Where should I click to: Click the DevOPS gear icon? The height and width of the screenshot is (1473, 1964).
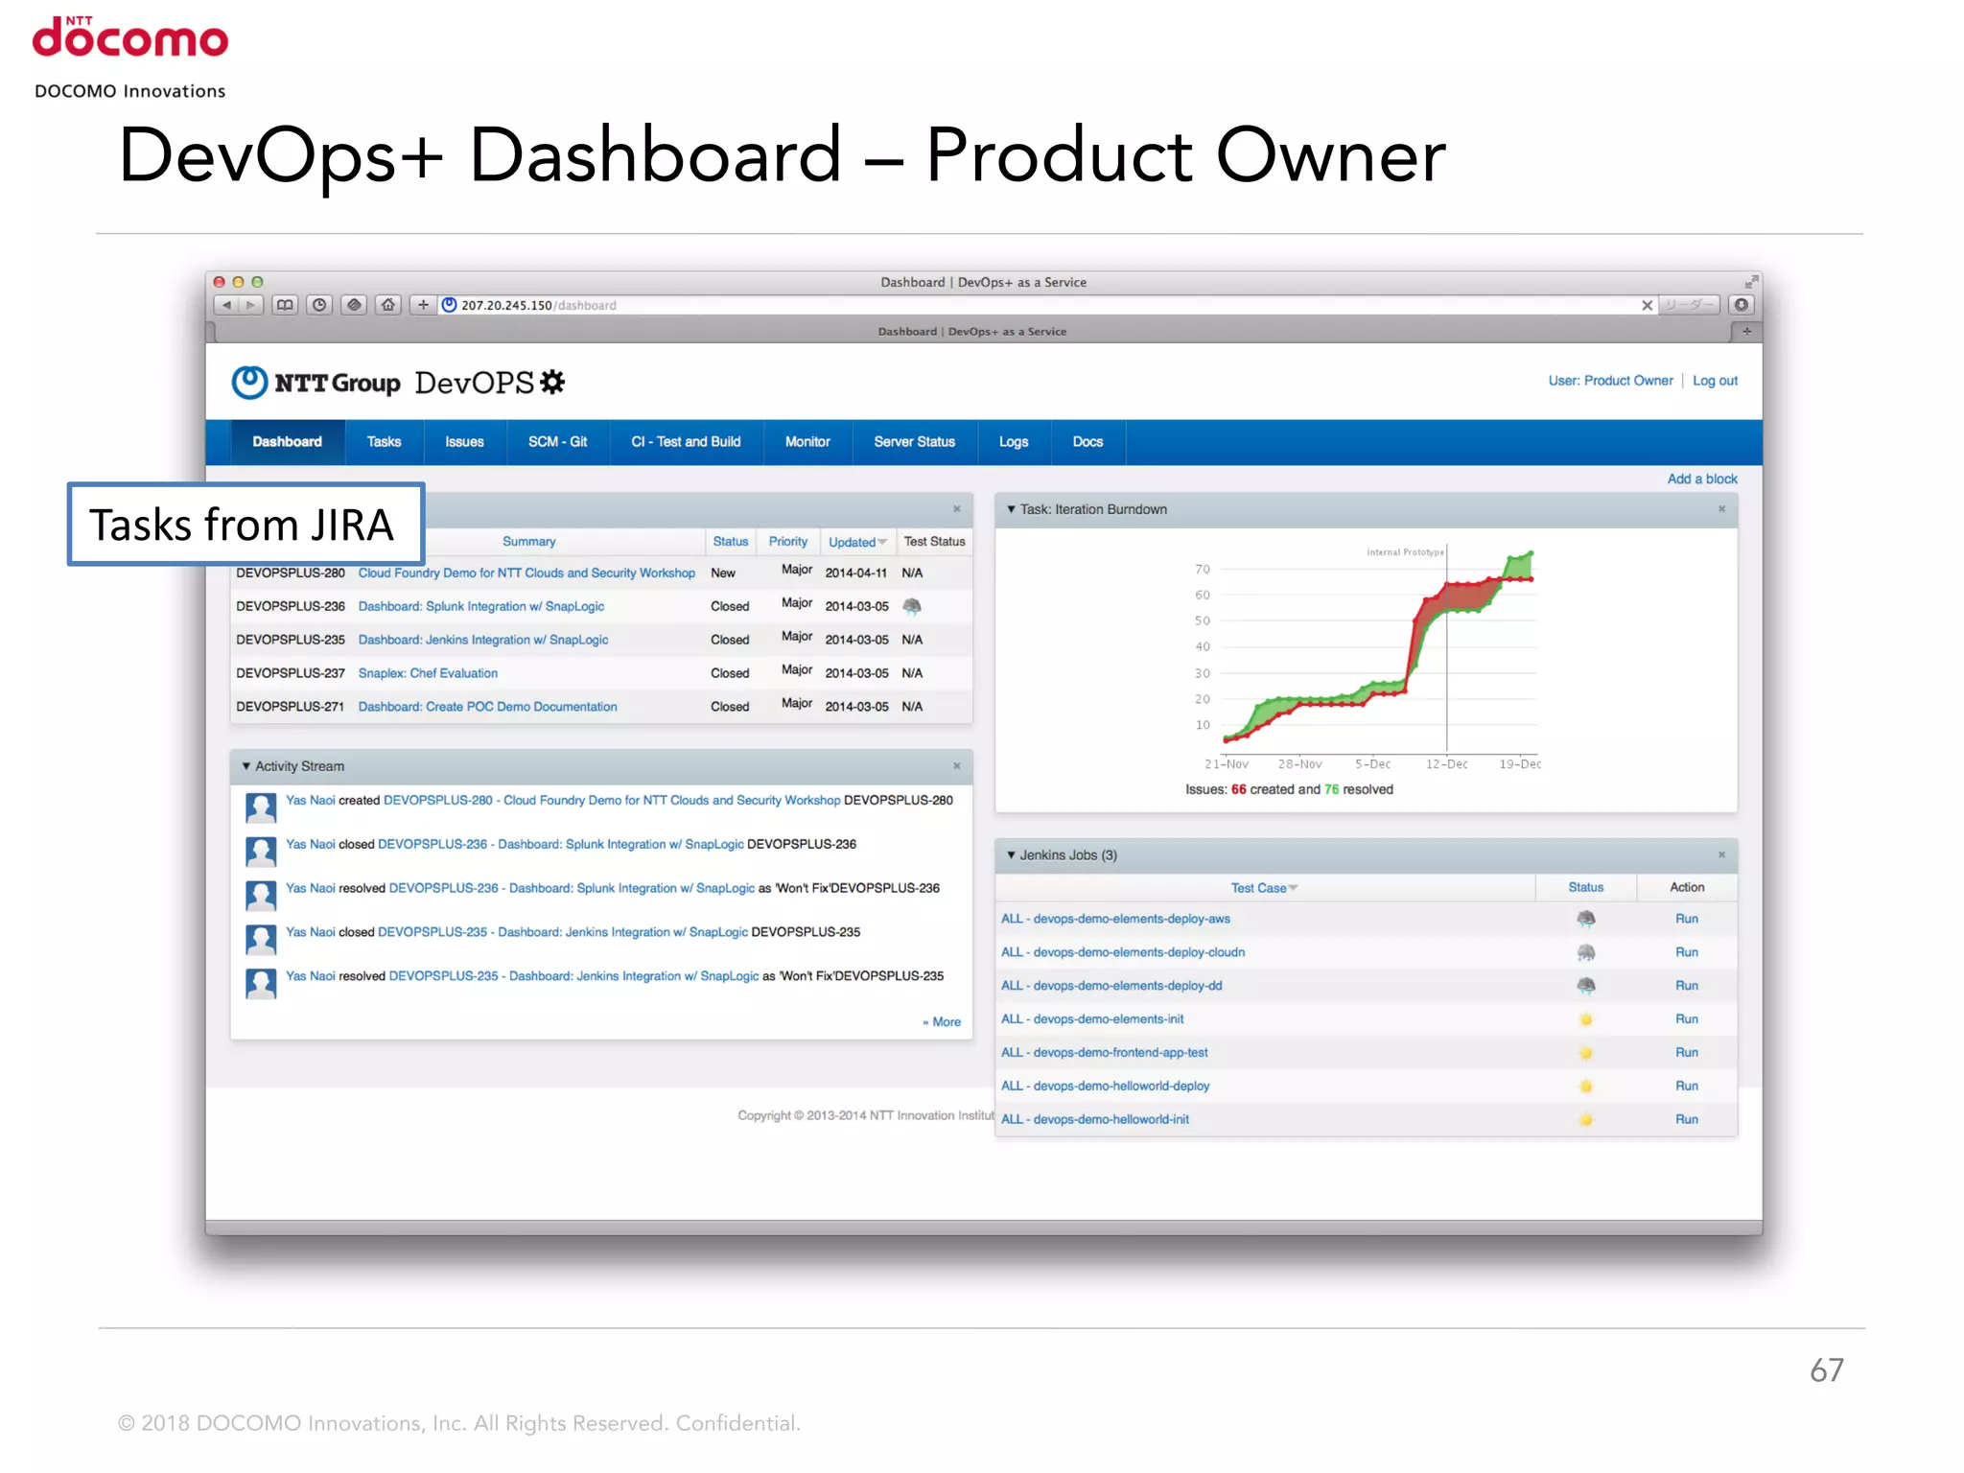(553, 382)
